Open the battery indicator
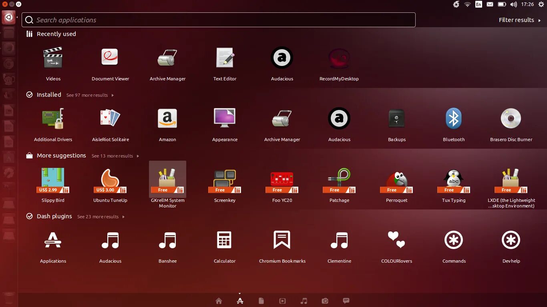 (502, 4)
